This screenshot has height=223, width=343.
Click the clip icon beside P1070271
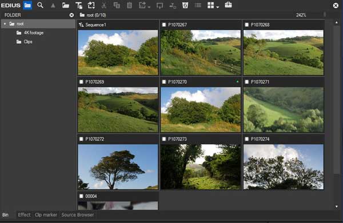[246, 82]
